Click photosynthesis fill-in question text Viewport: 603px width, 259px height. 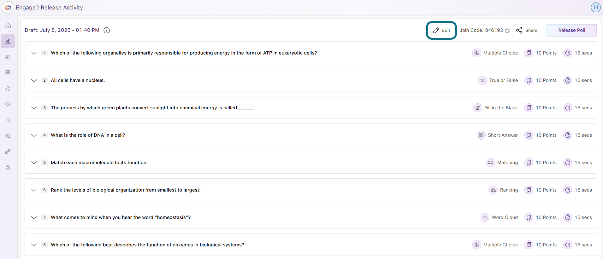(153, 108)
